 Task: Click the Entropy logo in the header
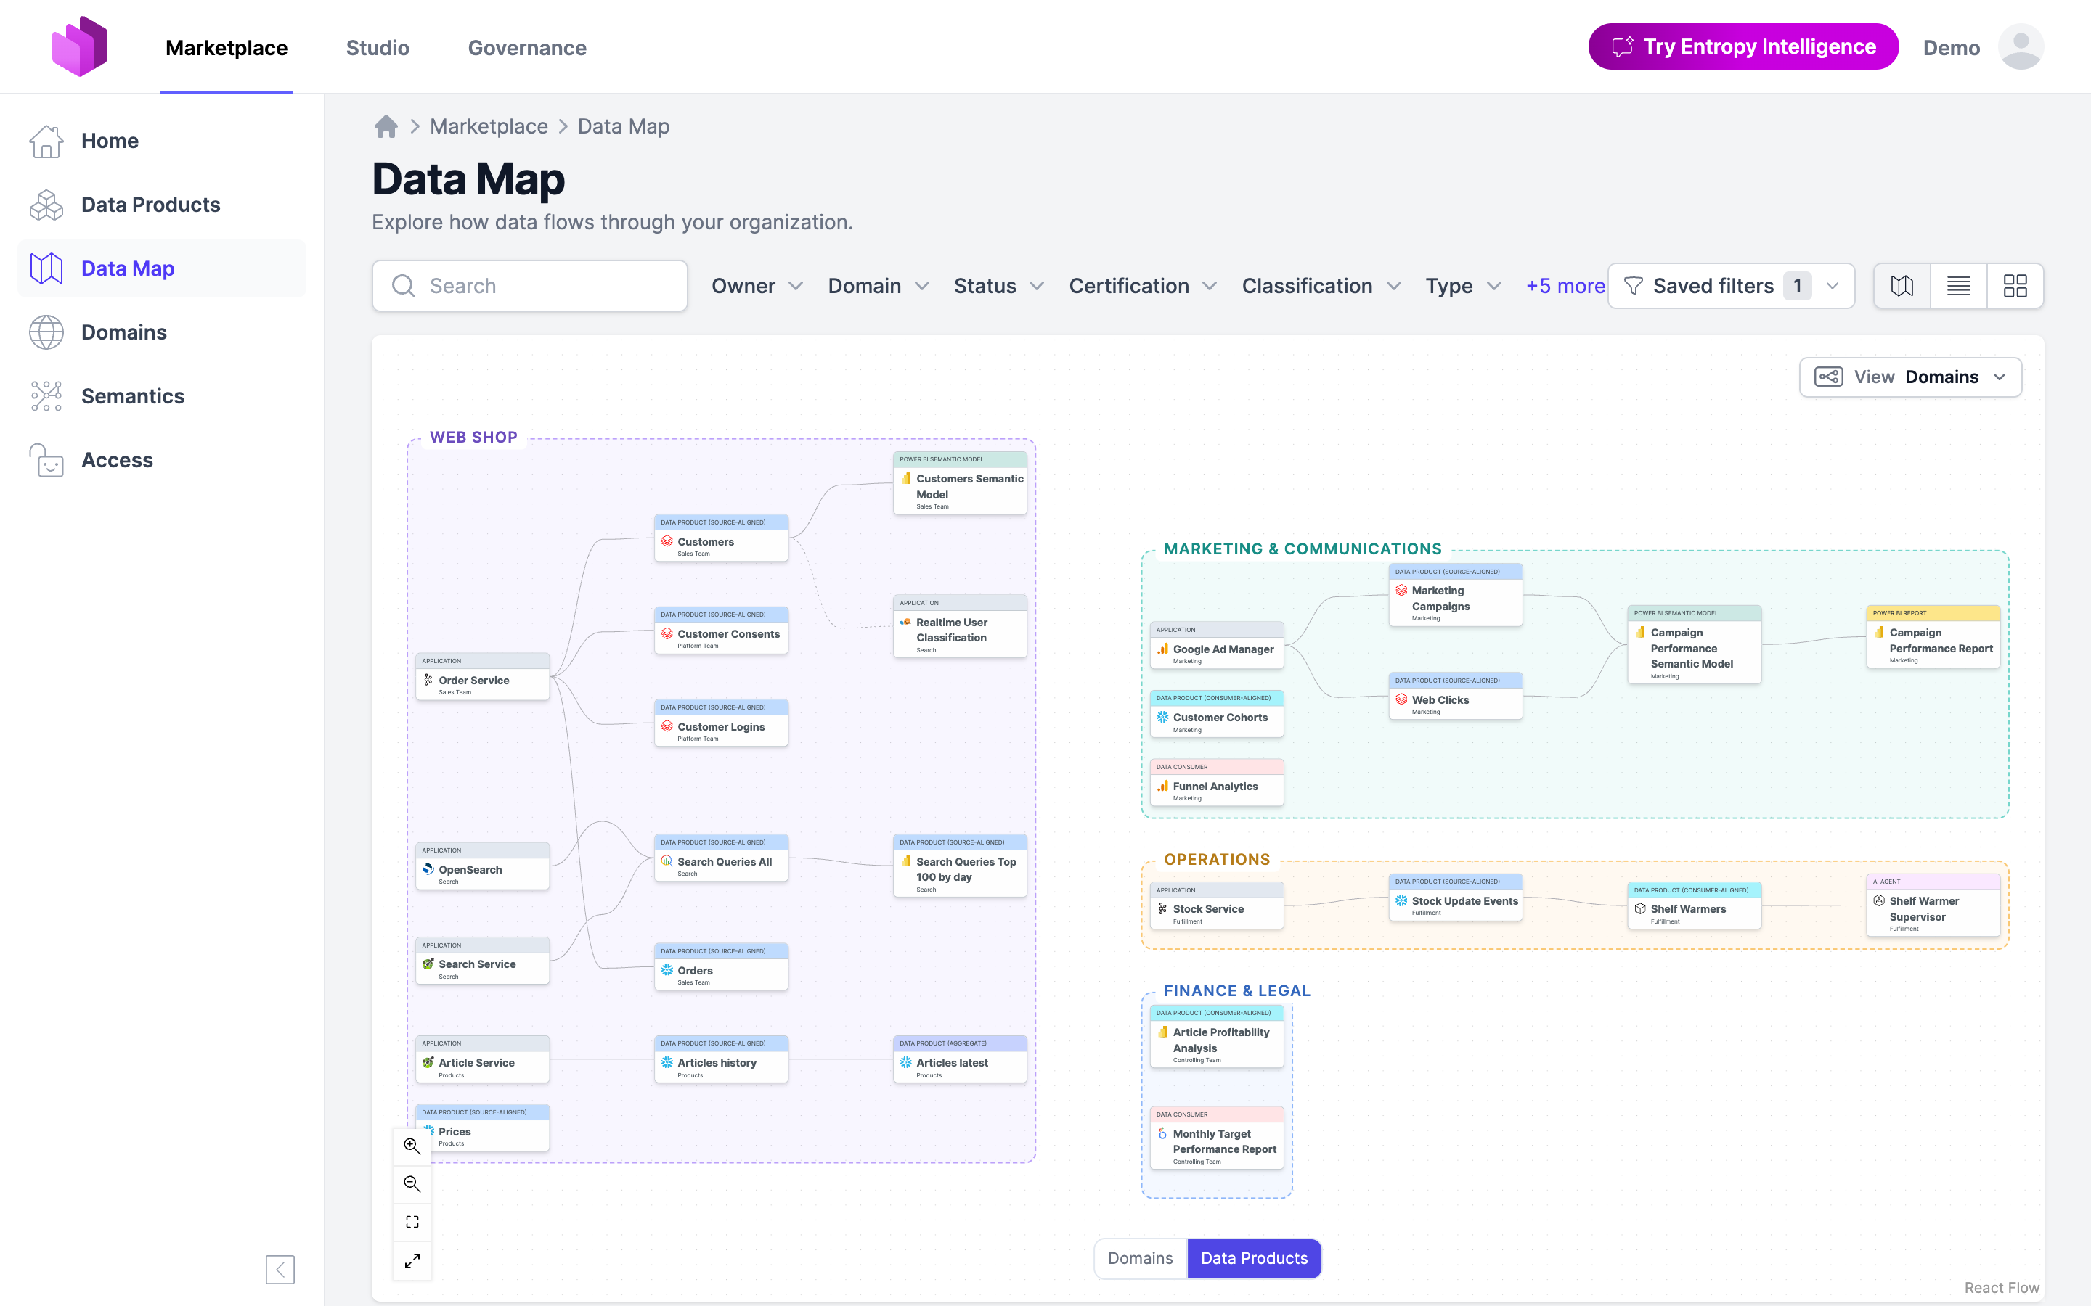point(79,46)
